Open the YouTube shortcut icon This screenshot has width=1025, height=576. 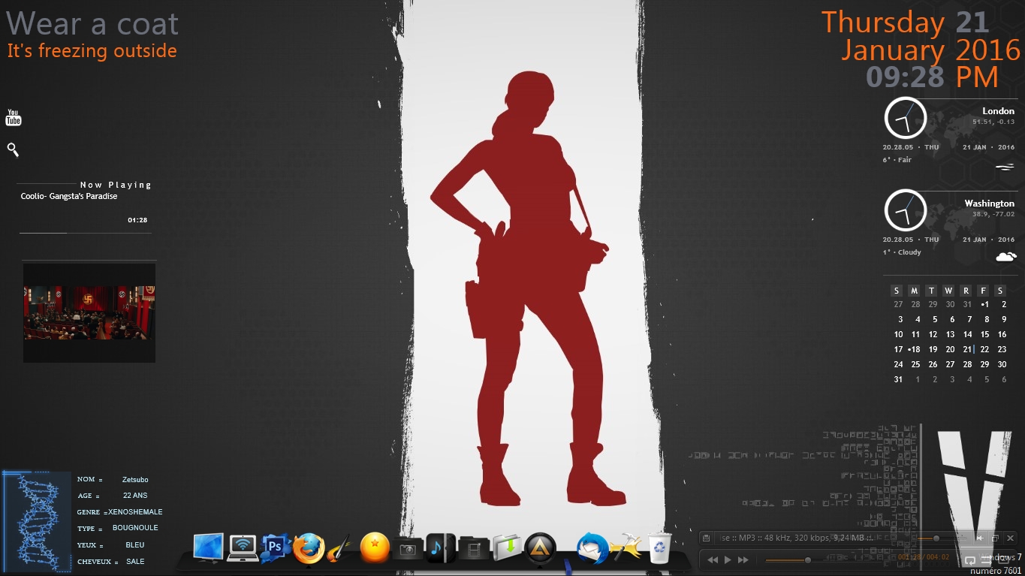[14, 117]
